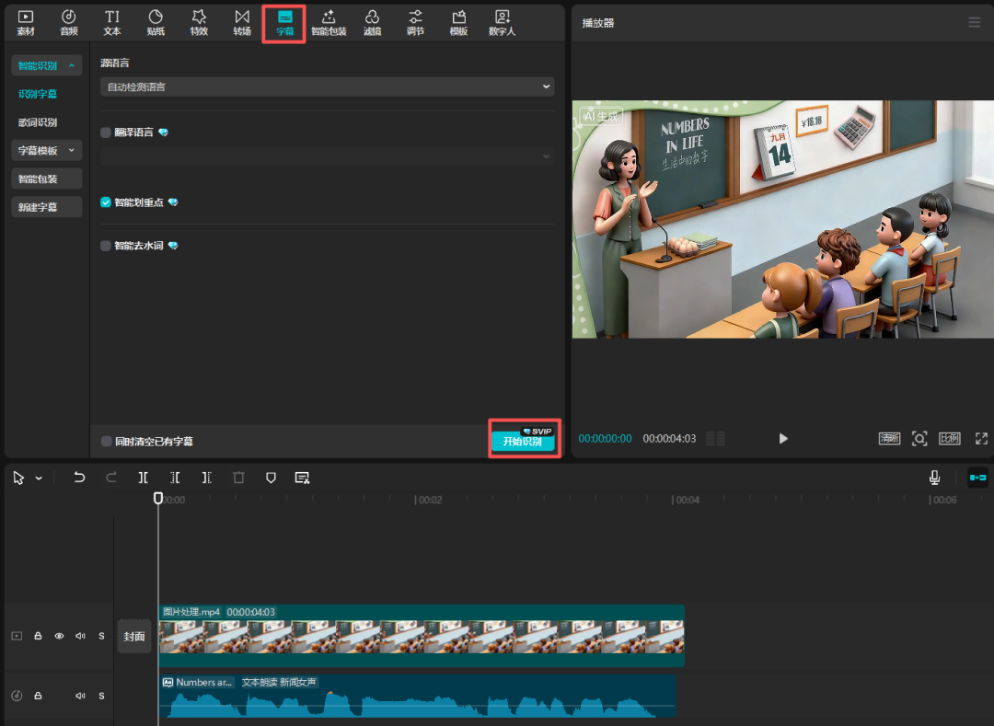Click the undo arrow in timeline toolbar

pyautogui.click(x=79, y=478)
